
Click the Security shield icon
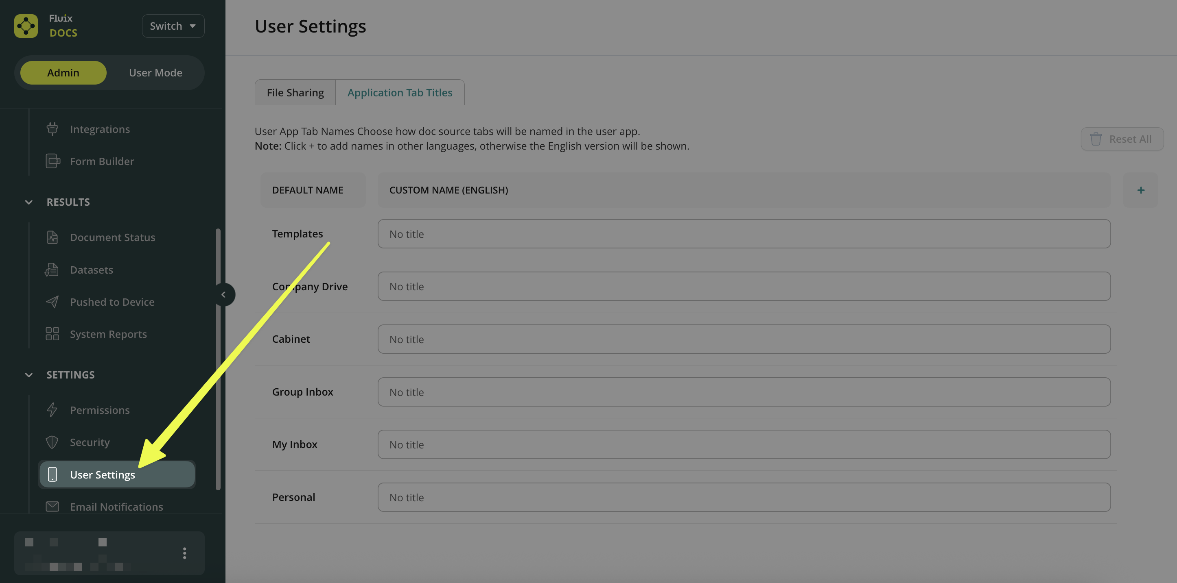tap(53, 442)
